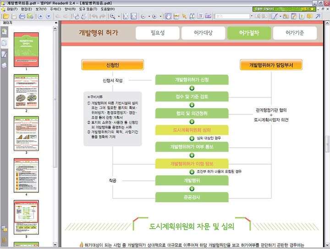Open the 보기(V) menu
This screenshot has width=330, height=249.
[x=41, y=9]
